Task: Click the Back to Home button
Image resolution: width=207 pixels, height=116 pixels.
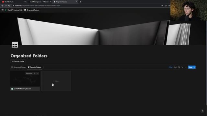Action: 18,61
